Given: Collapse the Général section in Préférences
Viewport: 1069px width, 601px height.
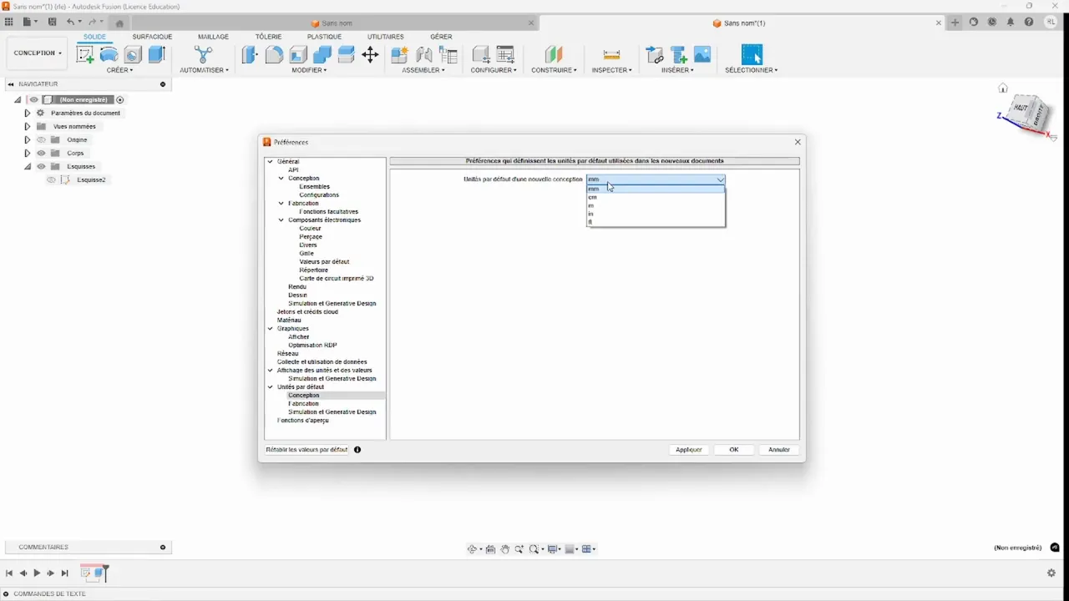Looking at the screenshot, I should click(x=270, y=162).
